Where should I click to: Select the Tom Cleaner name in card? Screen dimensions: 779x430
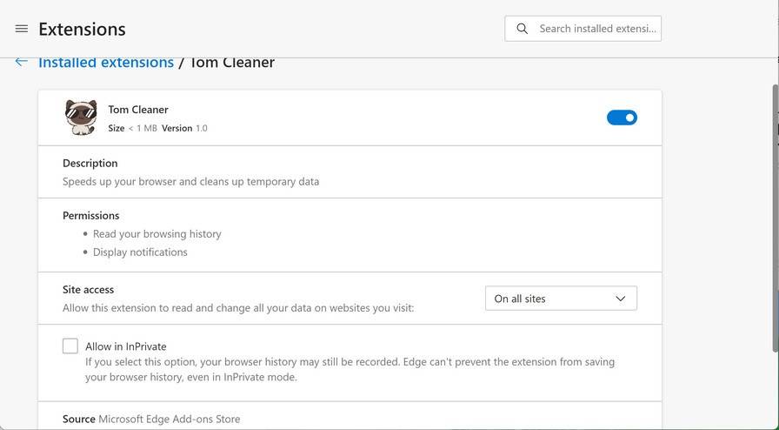click(x=138, y=110)
